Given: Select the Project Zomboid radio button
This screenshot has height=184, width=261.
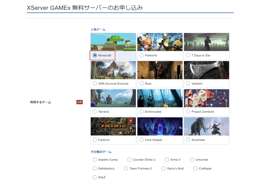Looking at the screenshot, I should pos(188,112).
